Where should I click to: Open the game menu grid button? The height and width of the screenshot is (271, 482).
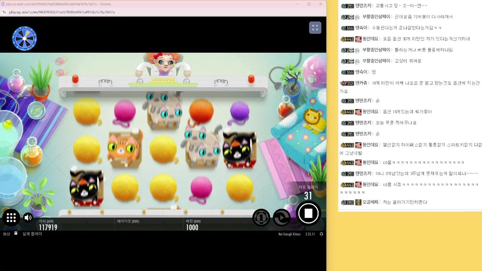(x=11, y=218)
